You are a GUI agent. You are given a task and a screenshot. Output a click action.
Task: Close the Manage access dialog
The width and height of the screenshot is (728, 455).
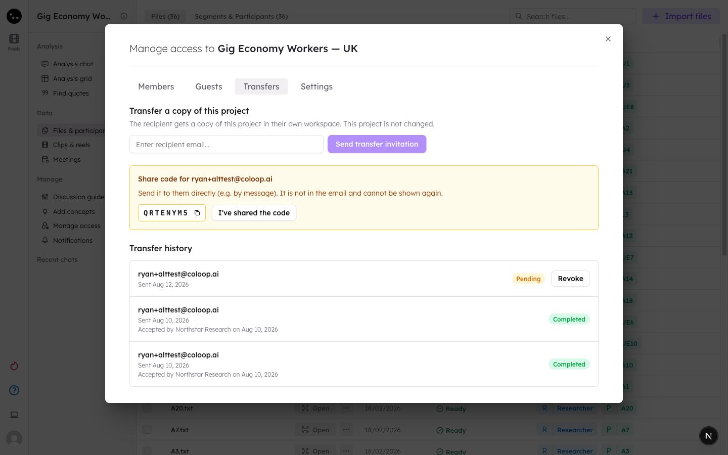coord(608,39)
